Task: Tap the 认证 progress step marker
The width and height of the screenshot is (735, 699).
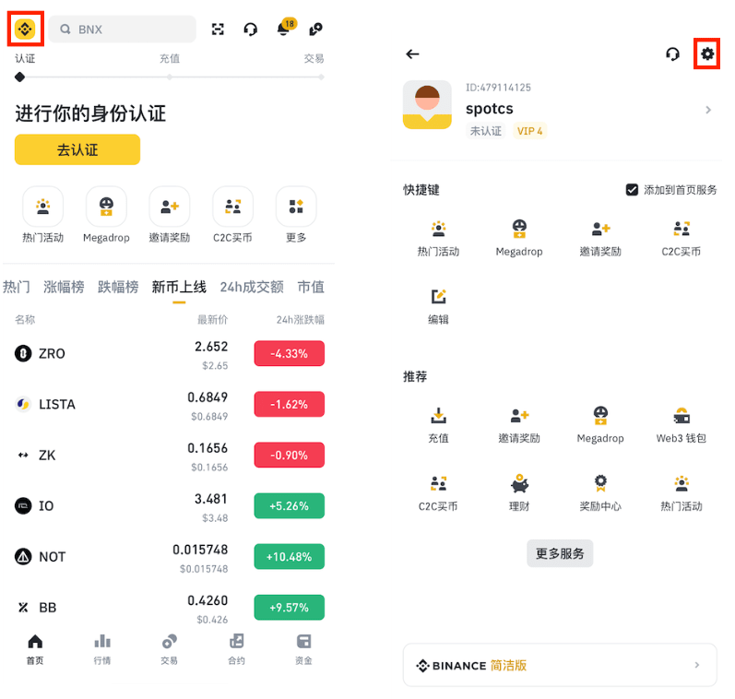Action: [19, 77]
